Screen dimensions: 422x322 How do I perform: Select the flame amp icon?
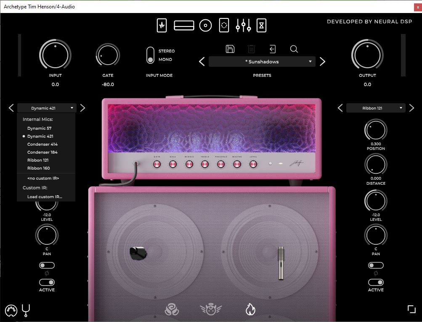pos(250,309)
